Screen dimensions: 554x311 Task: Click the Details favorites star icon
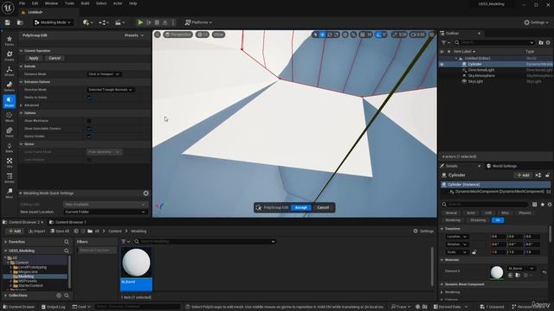tap(543, 204)
